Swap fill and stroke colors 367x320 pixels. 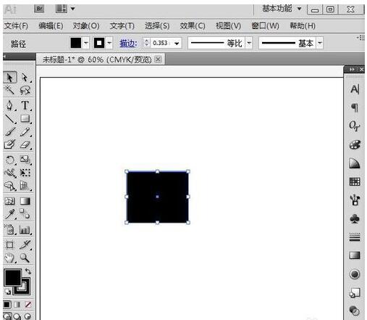(28, 271)
